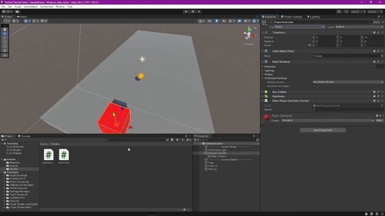Toggle Mesh Renderer enabled checkbox
Screen dimensions: 385x216
tap(270, 62)
